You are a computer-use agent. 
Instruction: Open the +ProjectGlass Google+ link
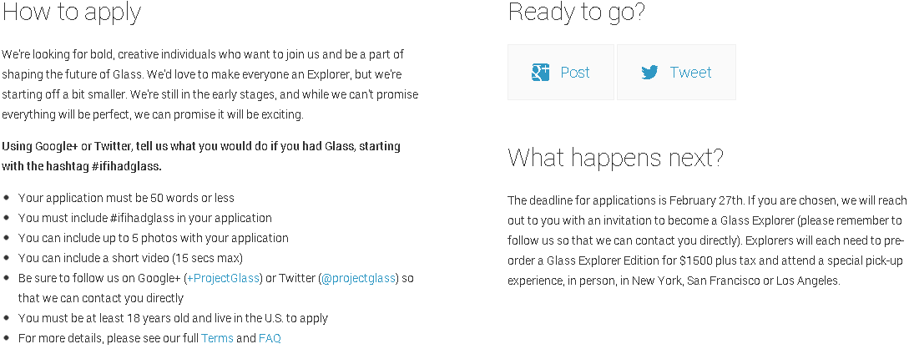224,278
